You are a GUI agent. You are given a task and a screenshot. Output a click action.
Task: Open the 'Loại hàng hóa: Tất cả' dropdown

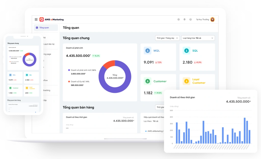pos(198,38)
